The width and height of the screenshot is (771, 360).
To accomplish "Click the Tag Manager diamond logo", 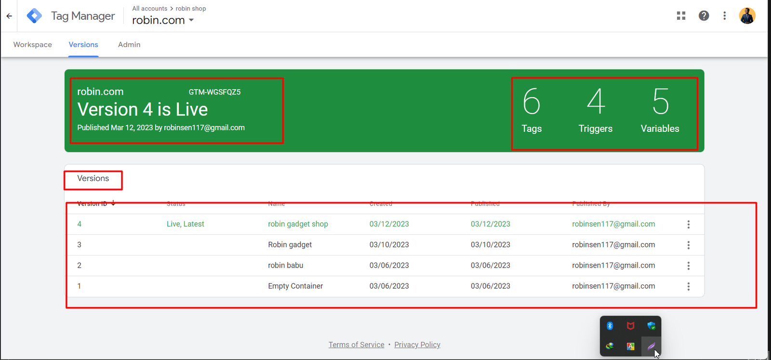I will pos(34,16).
